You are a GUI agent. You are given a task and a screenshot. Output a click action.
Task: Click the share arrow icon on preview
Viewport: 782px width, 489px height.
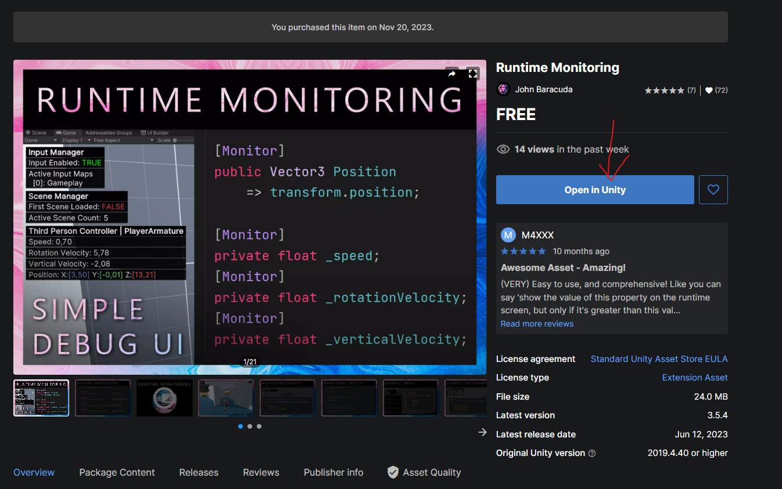[452, 74]
